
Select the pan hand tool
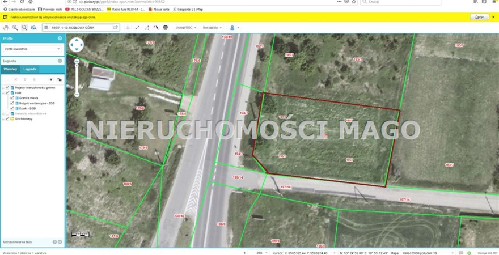[x=6, y=27]
